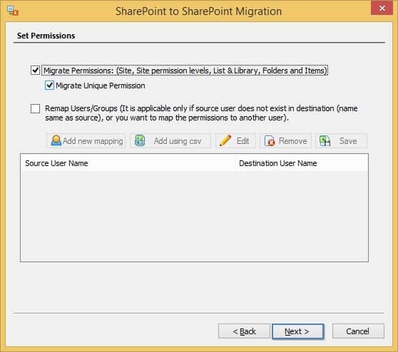Click the Migrate Permissions label text
This screenshot has height=352, width=398.
point(185,71)
